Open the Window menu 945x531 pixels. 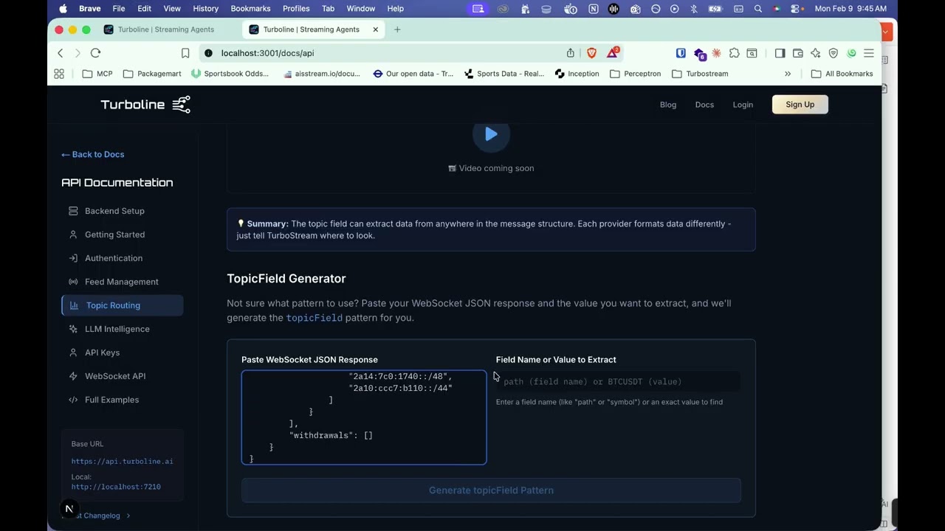361,9
